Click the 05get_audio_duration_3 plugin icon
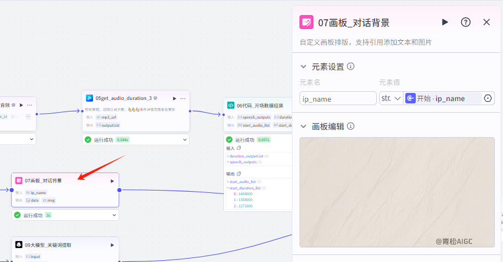The height and width of the screenshot is (262, 503). coord(90,98)
